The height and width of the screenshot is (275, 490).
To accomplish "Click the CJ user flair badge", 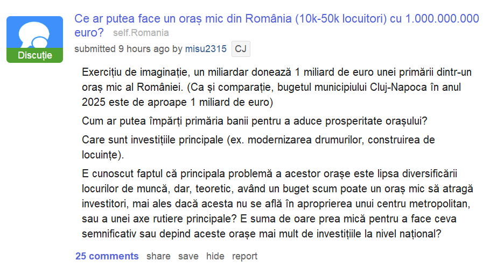I will coord(241,49).
